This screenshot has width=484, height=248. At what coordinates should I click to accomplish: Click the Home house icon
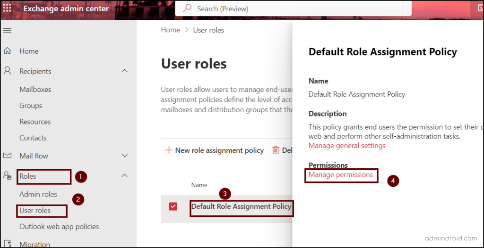point(7,51)
